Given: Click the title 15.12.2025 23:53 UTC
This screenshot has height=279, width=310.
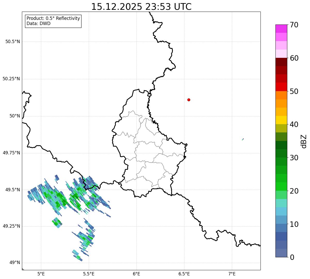Looking at the screenshot, I should [x=141, y=7].
